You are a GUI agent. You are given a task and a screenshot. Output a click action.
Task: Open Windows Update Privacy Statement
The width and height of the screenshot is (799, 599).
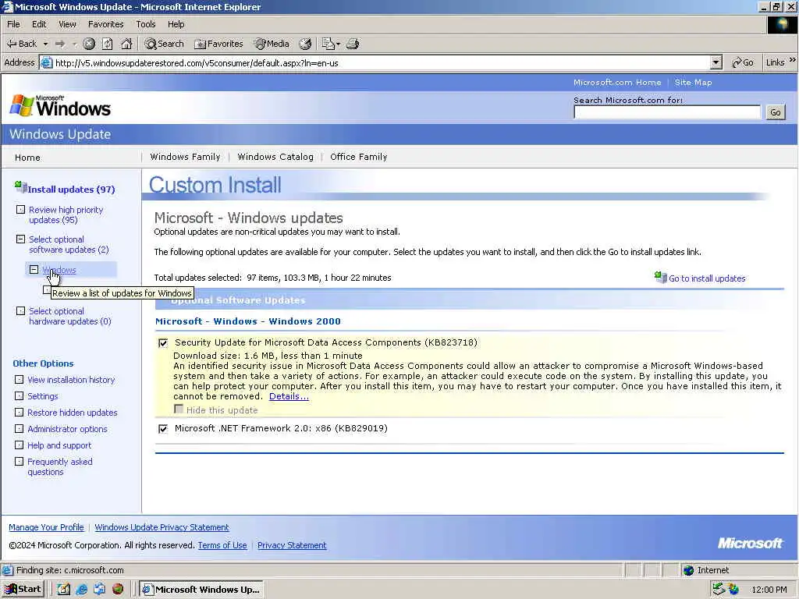[x=162, y=527]
